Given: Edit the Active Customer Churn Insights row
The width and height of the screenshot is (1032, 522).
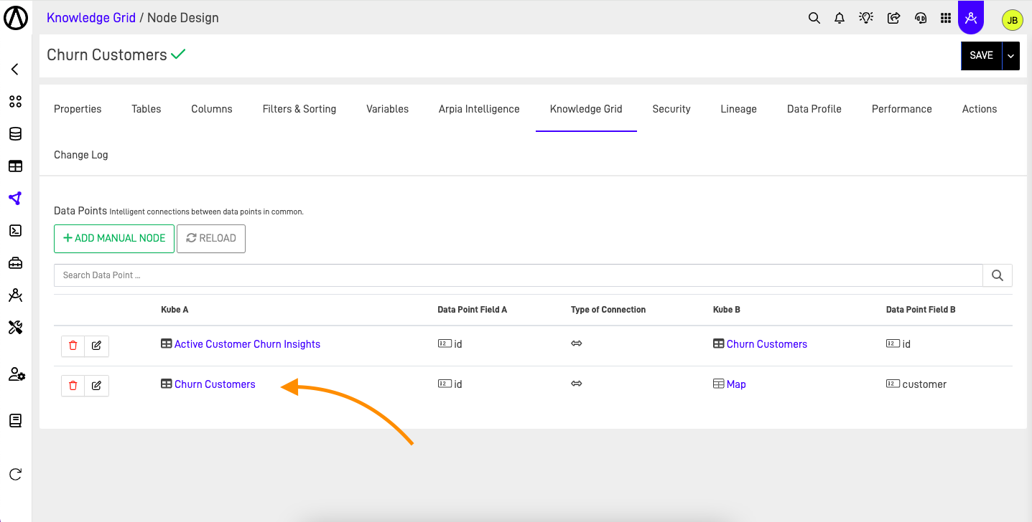Looking at the screenshot, I should pyautogui.click(x=96, y=346).
